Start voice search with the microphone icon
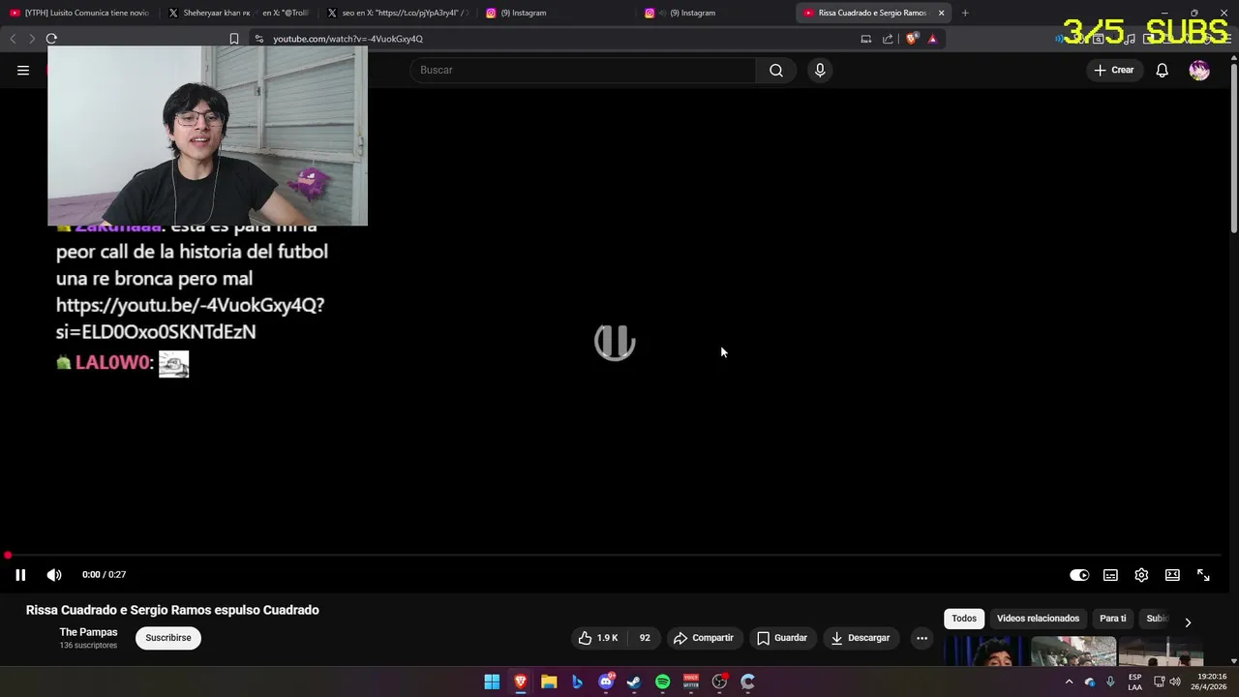1239x697 pixels. tap(820, 70)
